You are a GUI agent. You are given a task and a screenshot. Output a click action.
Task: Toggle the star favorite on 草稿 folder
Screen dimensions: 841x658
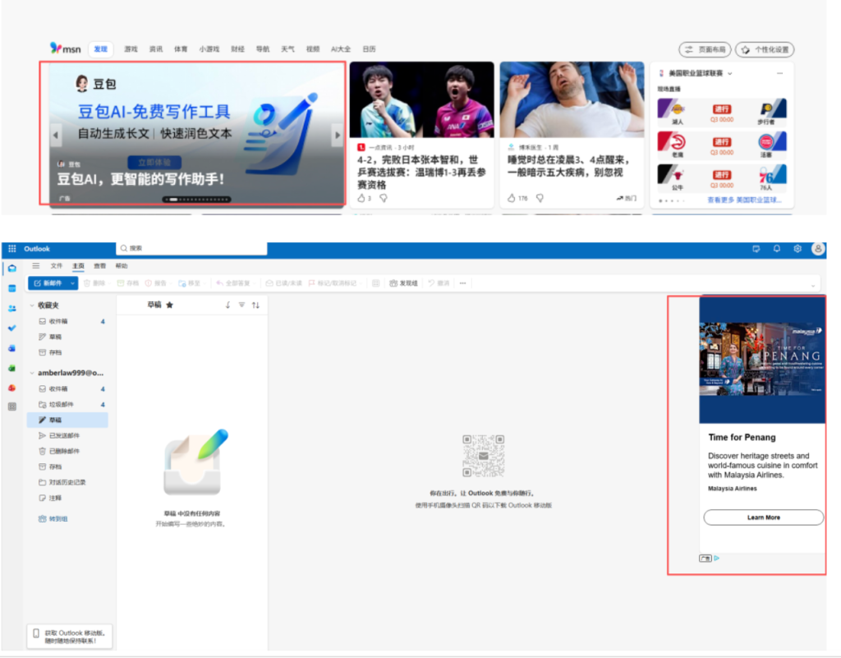pyautogui.click(x=169, y=305)
